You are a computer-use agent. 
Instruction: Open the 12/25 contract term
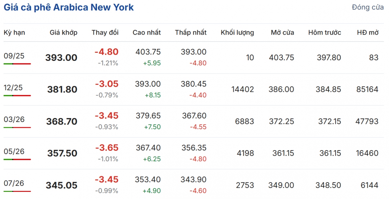coord(13,88)
